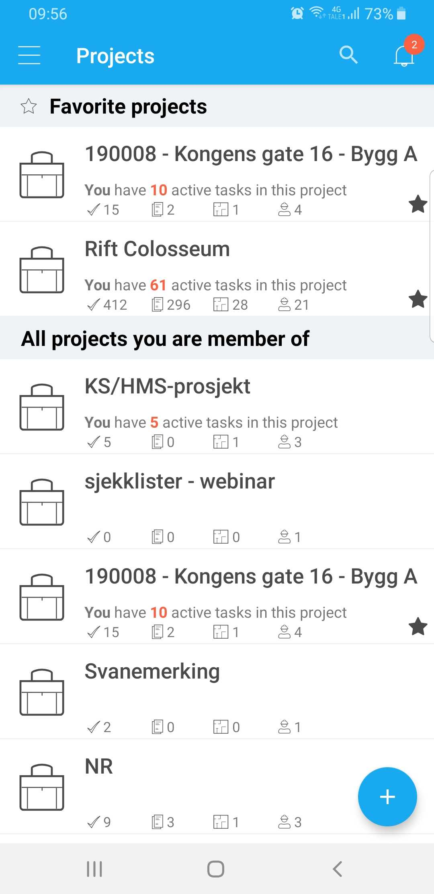Tap the search magnifier icon
Image resolution: width=434 pixels, height=894 pixels.
348,55
